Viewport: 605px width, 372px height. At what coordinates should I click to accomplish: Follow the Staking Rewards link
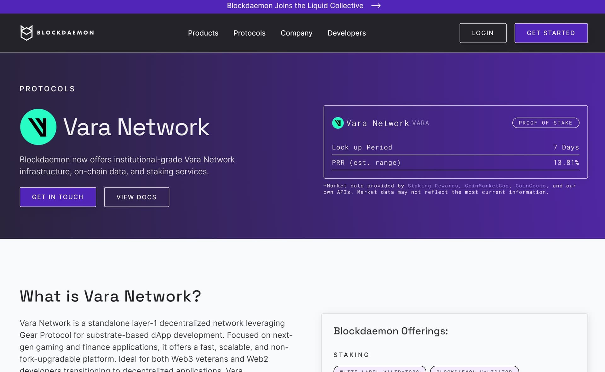coord(433,186)
